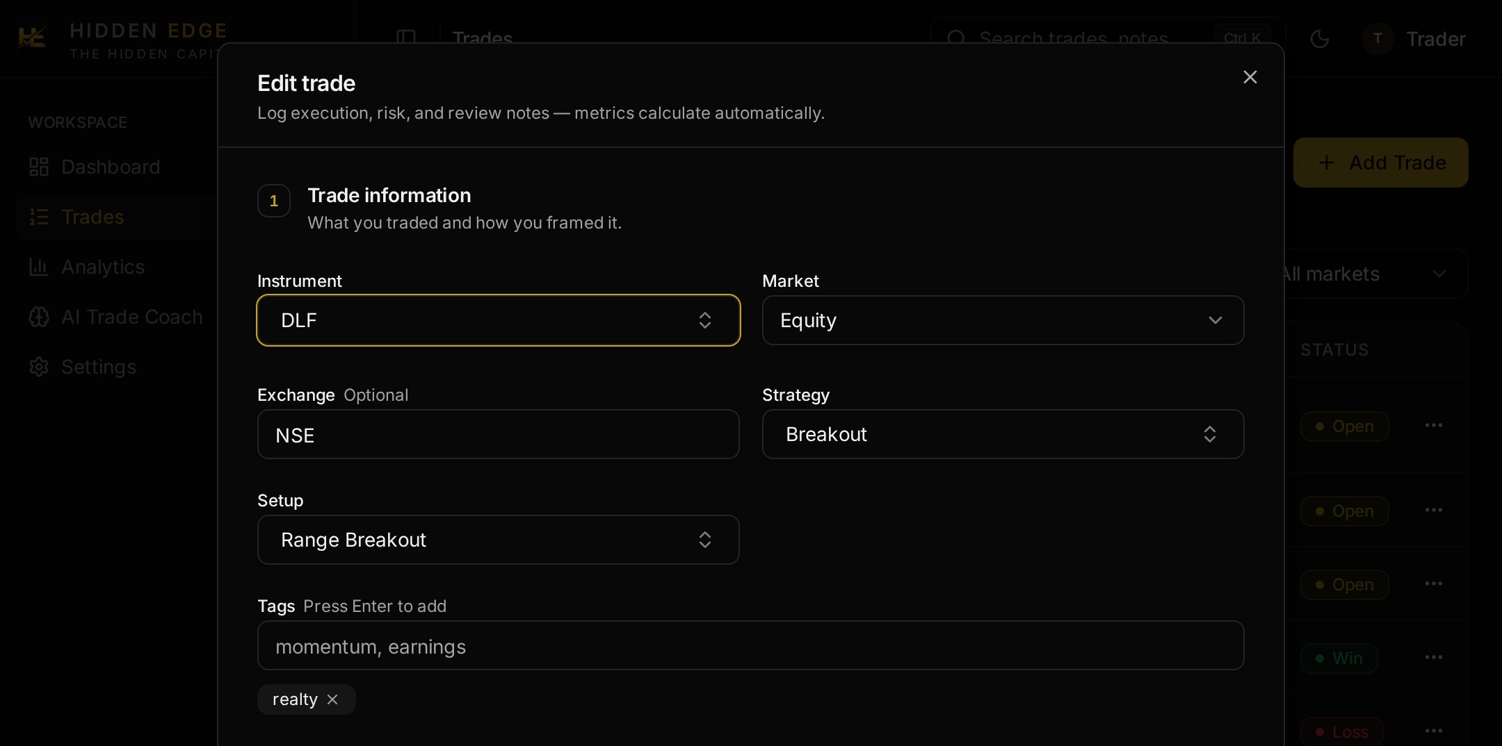This screenshot has width=1502, height=746.
Task: Click the Strategy up-down chevron icon
Action: pyautogui.click(x=1209, y=434)
